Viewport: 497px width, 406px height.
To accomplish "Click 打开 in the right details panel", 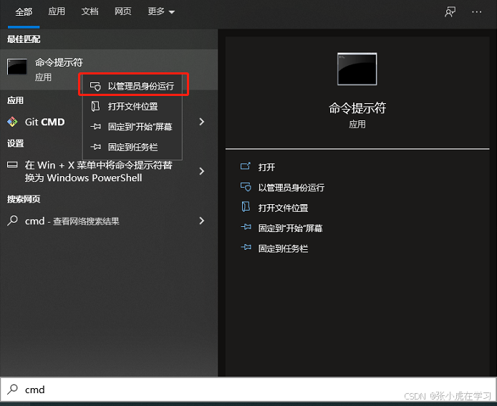I will 266,167.
